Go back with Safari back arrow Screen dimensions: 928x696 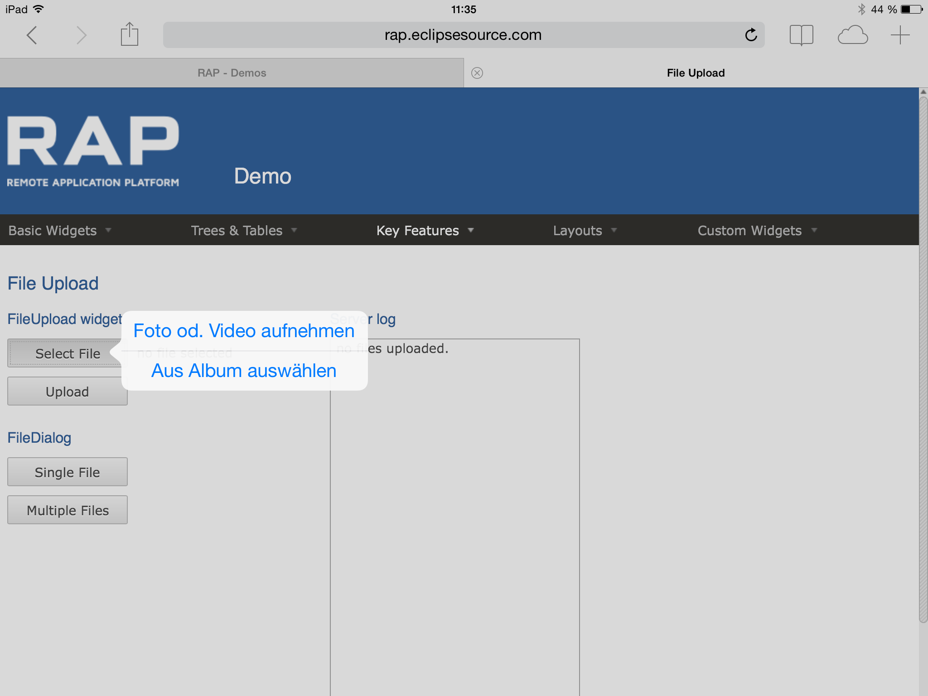tap(32, 35)
